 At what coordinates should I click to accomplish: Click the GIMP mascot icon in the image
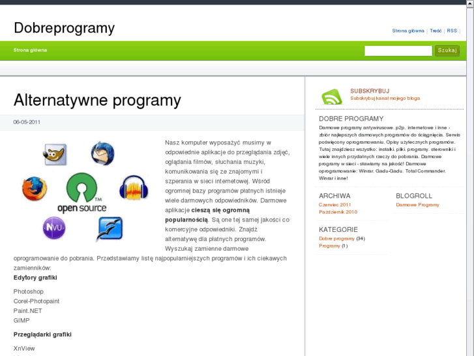pos(55,155)
